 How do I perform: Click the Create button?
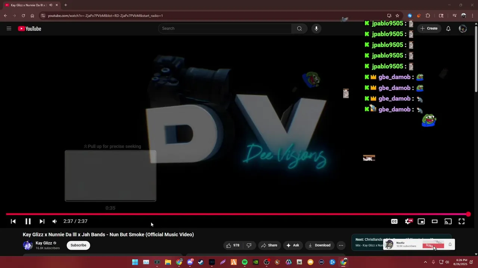[x=429, y=29]
